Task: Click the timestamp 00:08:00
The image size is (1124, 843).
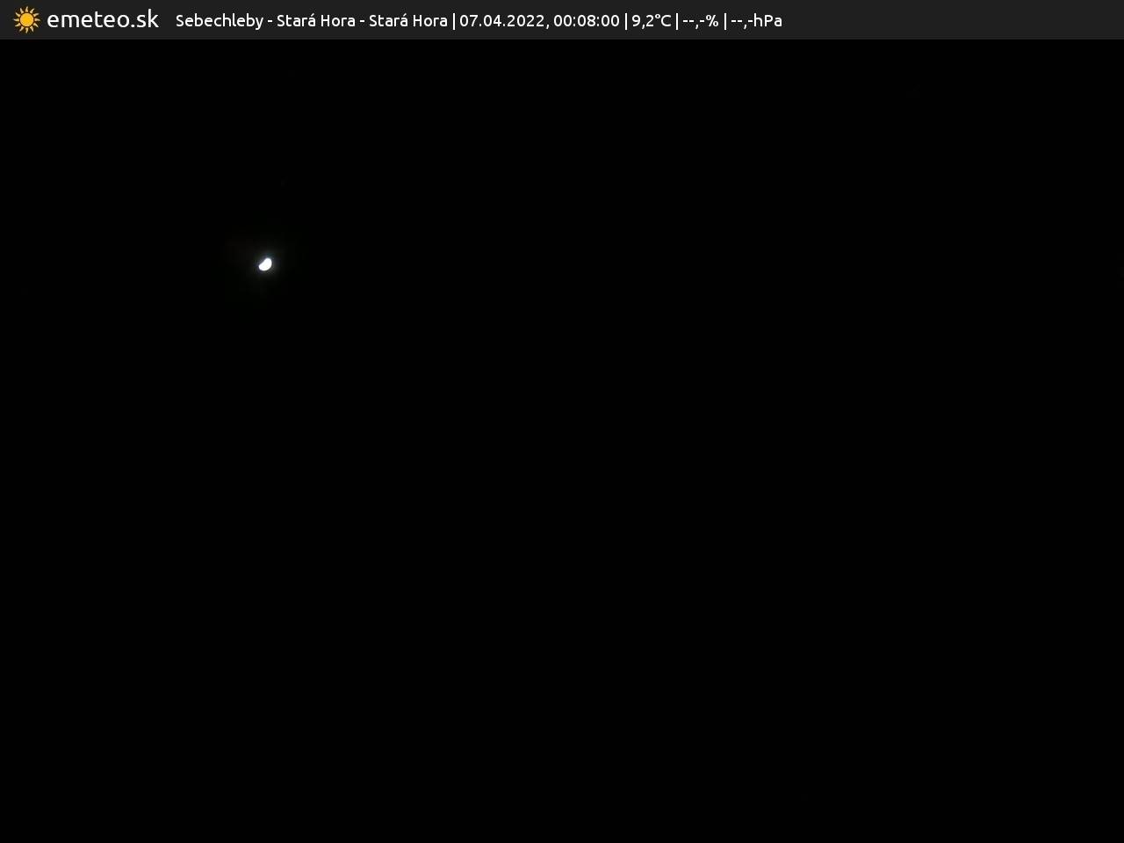Action: point(586,20)
